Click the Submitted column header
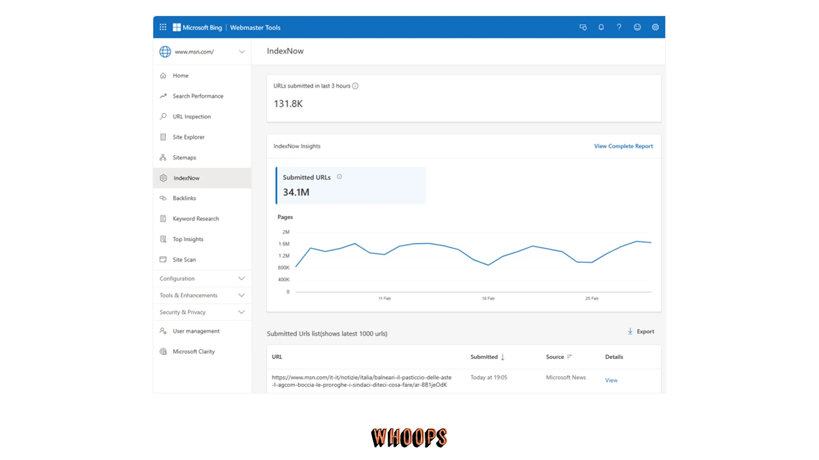Screen dimensions: 819x460 tap(484, 357)
